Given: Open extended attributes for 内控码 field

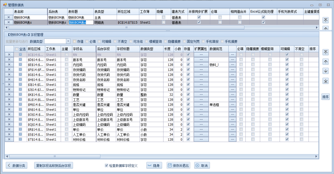Looking at the screenshot, I should tap(201, 65).
